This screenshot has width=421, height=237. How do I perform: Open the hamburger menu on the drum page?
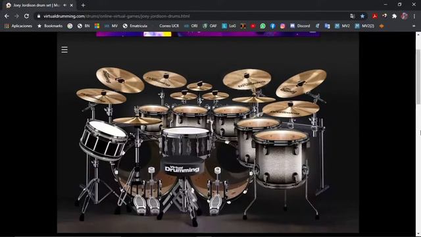coord(64,50)
